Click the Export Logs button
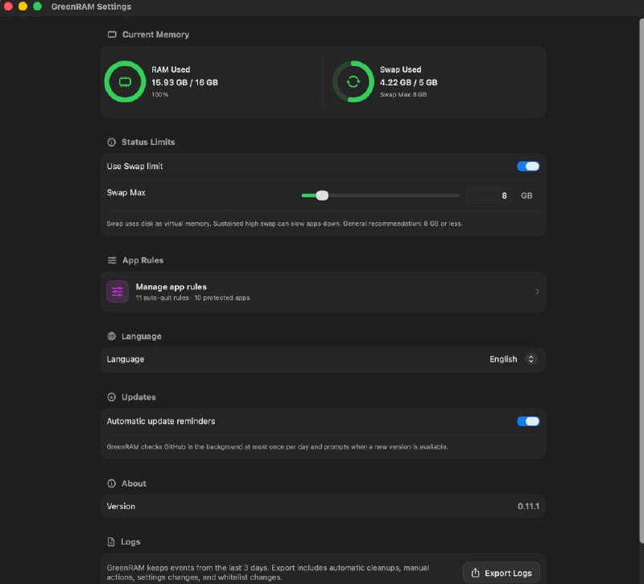Viewport: 644px width, 584px height. coord(501,573)
